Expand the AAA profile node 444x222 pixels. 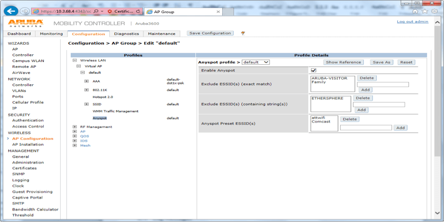click(x=87, y=81)
